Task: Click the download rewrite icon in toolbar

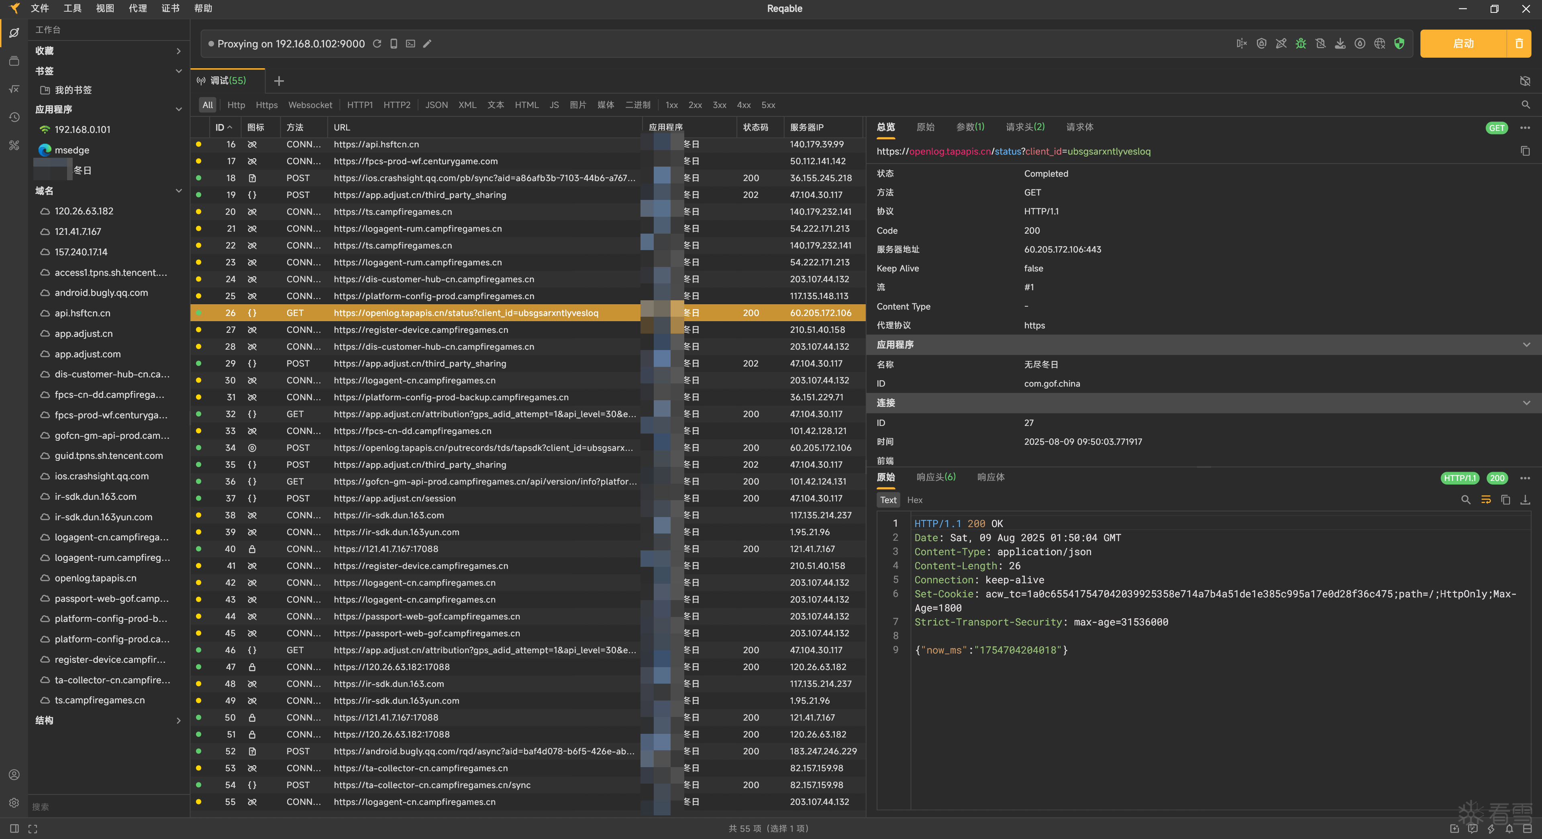Action: click(1340, 44)
